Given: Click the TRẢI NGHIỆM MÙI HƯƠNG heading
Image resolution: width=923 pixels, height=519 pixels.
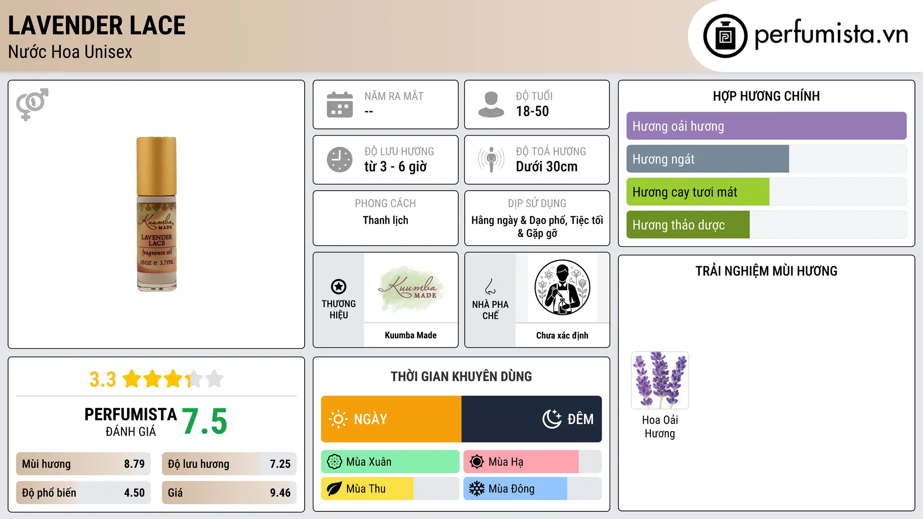Looking at the screenshot, I should coord(766,271).
